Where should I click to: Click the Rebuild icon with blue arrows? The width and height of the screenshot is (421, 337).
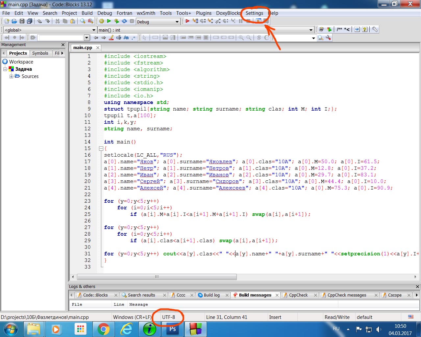[124, 21]
